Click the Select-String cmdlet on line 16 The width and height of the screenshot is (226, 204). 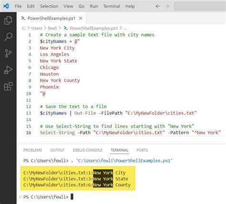(57, 133)
